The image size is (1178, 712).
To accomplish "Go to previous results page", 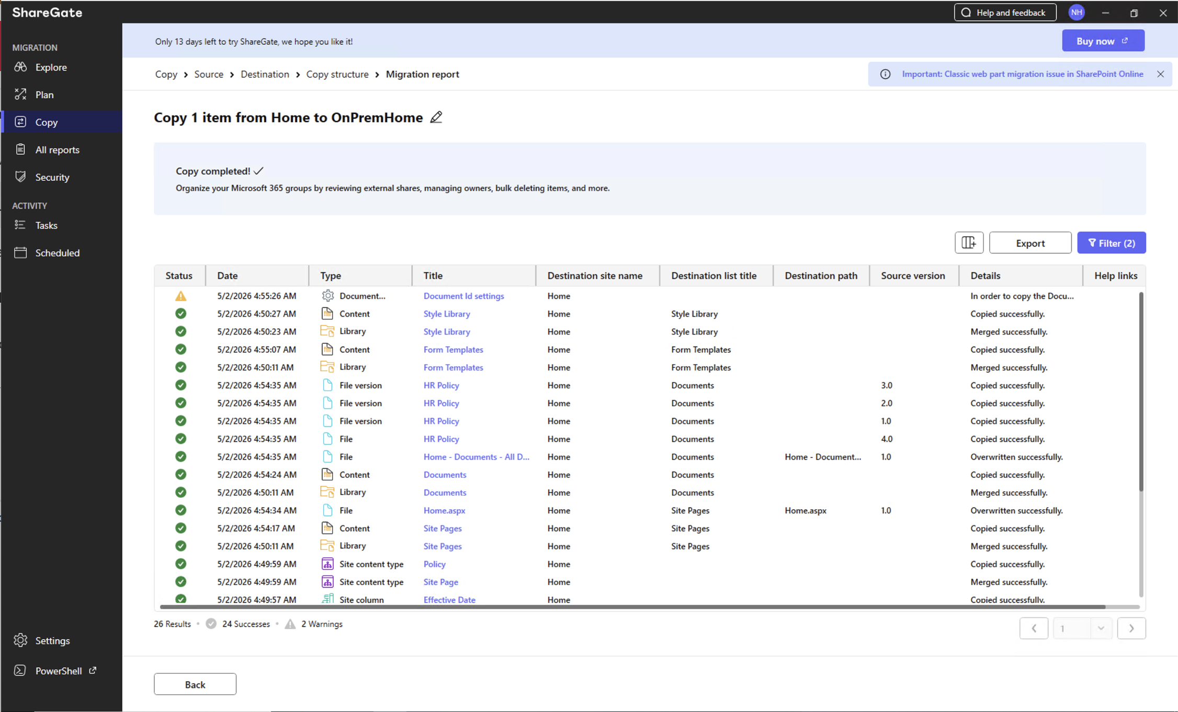I will coord(1034,628).
